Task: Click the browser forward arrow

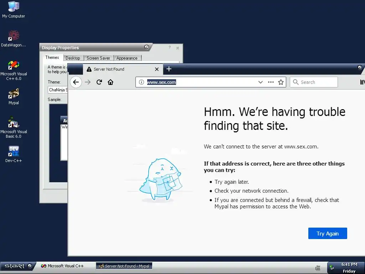Action: (88, 82)
